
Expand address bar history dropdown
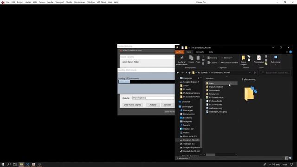coord(250,73)
